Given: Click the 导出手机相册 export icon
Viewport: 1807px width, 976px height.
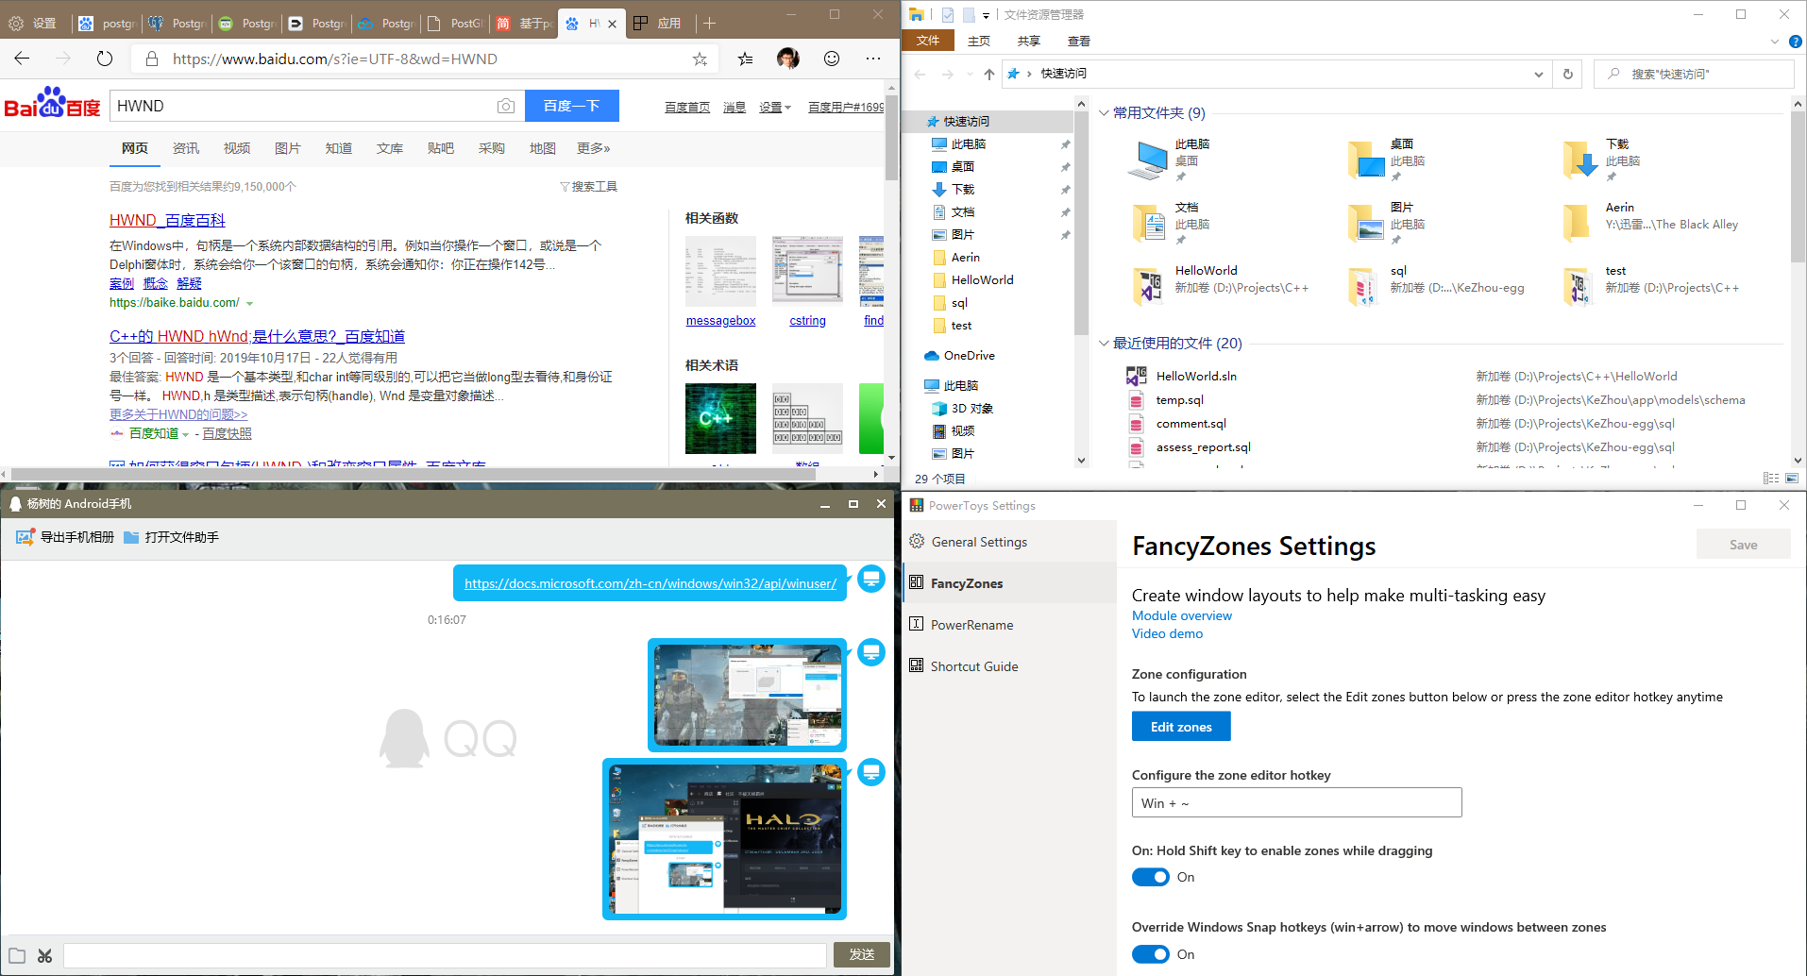Looking at the screenshot, I should point(25,536).
